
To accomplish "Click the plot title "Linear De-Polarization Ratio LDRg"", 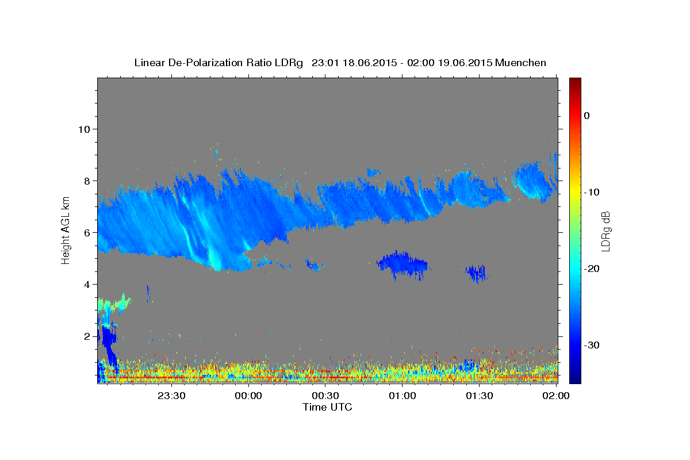I will point(218,63).
